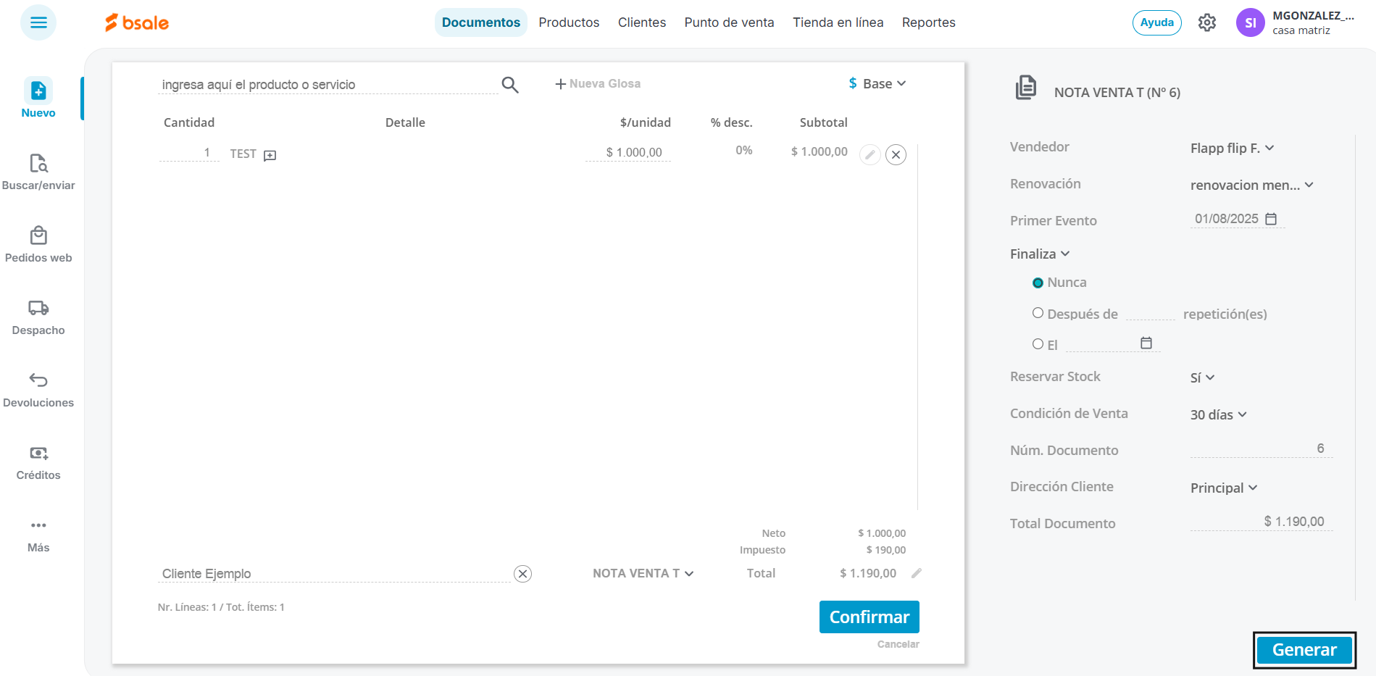Viewport: 1376px width, 676px height.
Task: Click the NOTA VENTA T document icon
Action: coord(1026,88)
